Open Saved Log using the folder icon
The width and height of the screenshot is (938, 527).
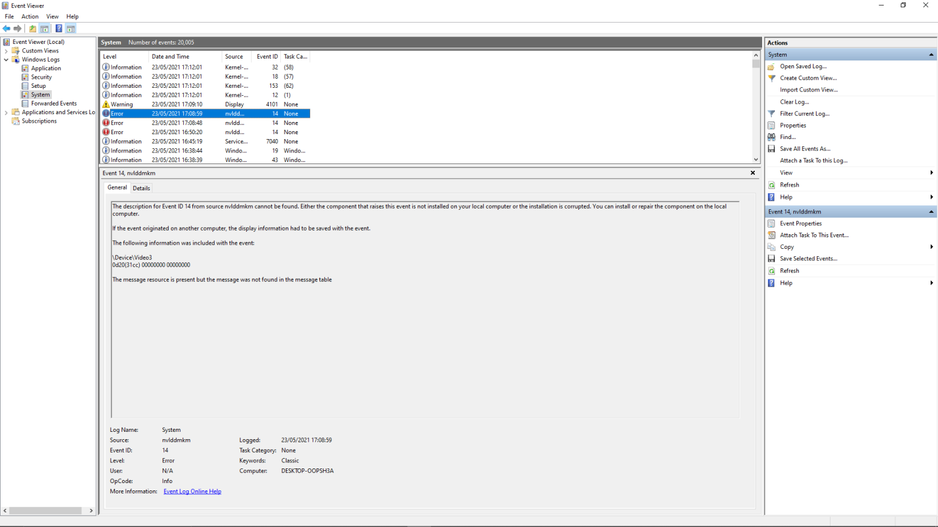(x=771, y=66)
